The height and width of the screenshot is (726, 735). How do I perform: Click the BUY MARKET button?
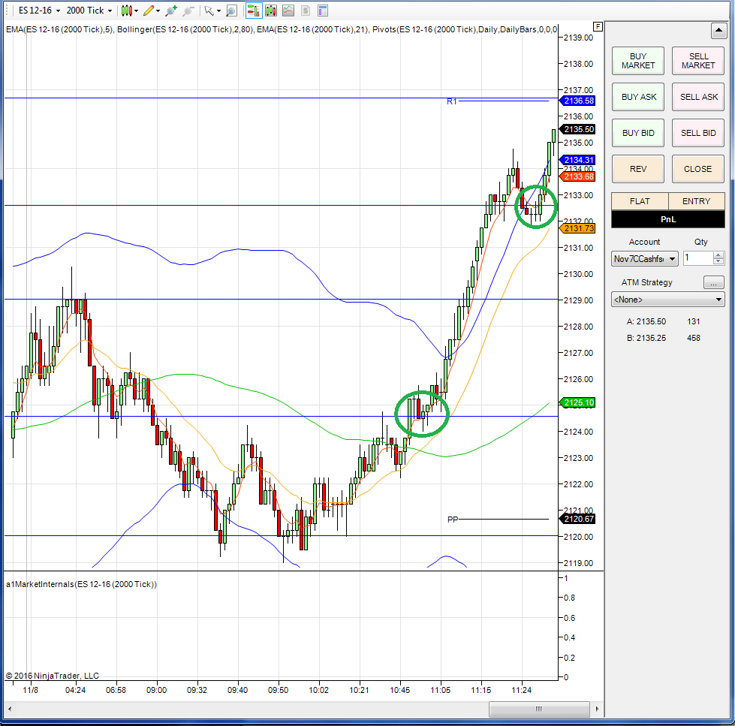coord(638,61)
